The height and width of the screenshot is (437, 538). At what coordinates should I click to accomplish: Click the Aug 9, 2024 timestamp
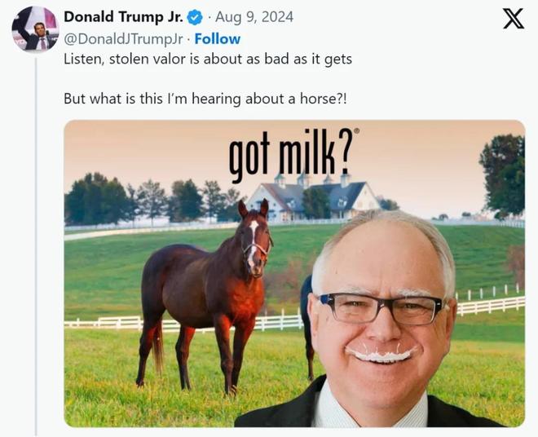click(x=254, y=17)
